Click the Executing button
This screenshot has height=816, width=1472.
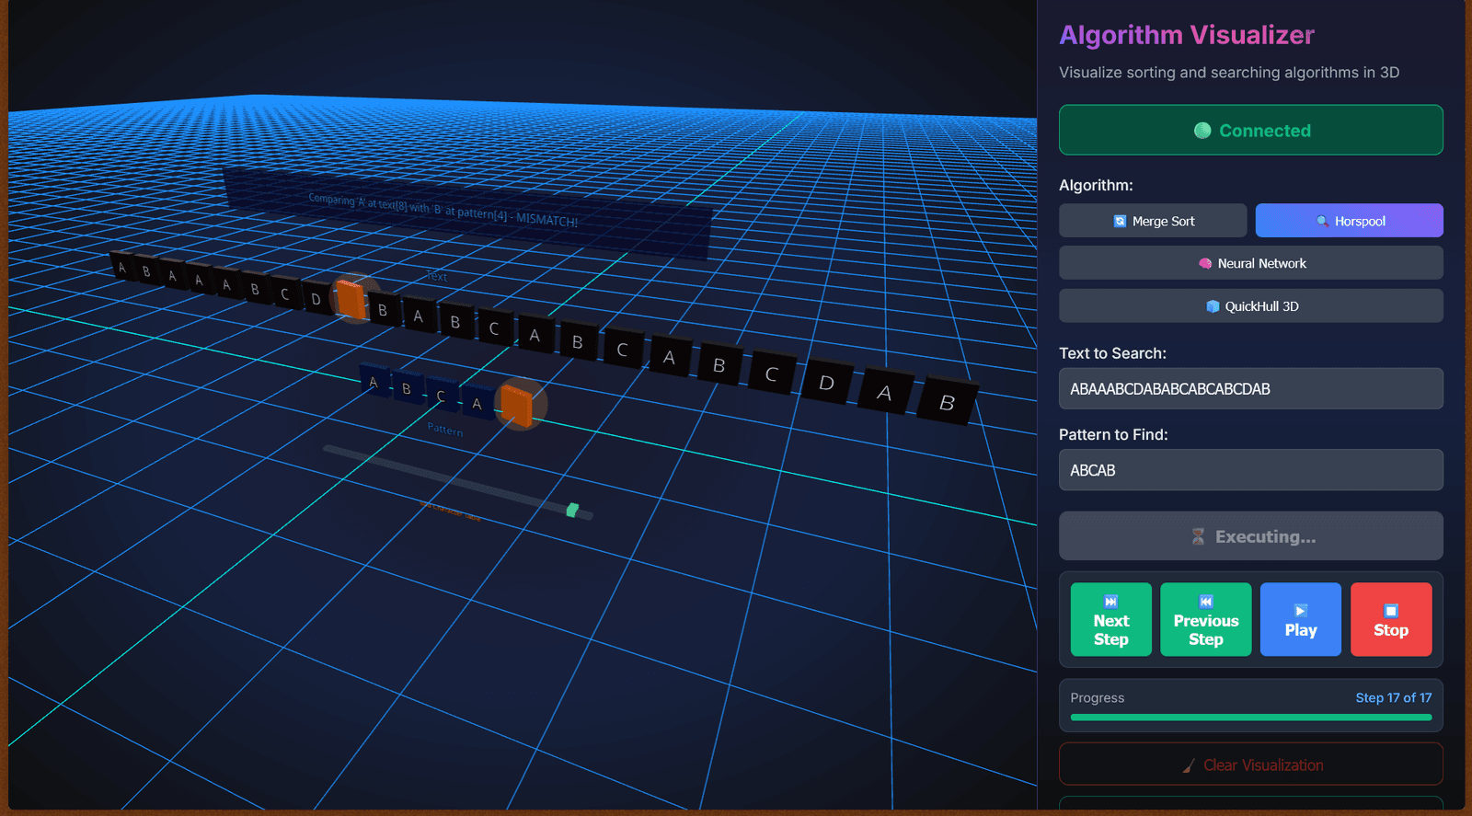tap(1251, 536)
